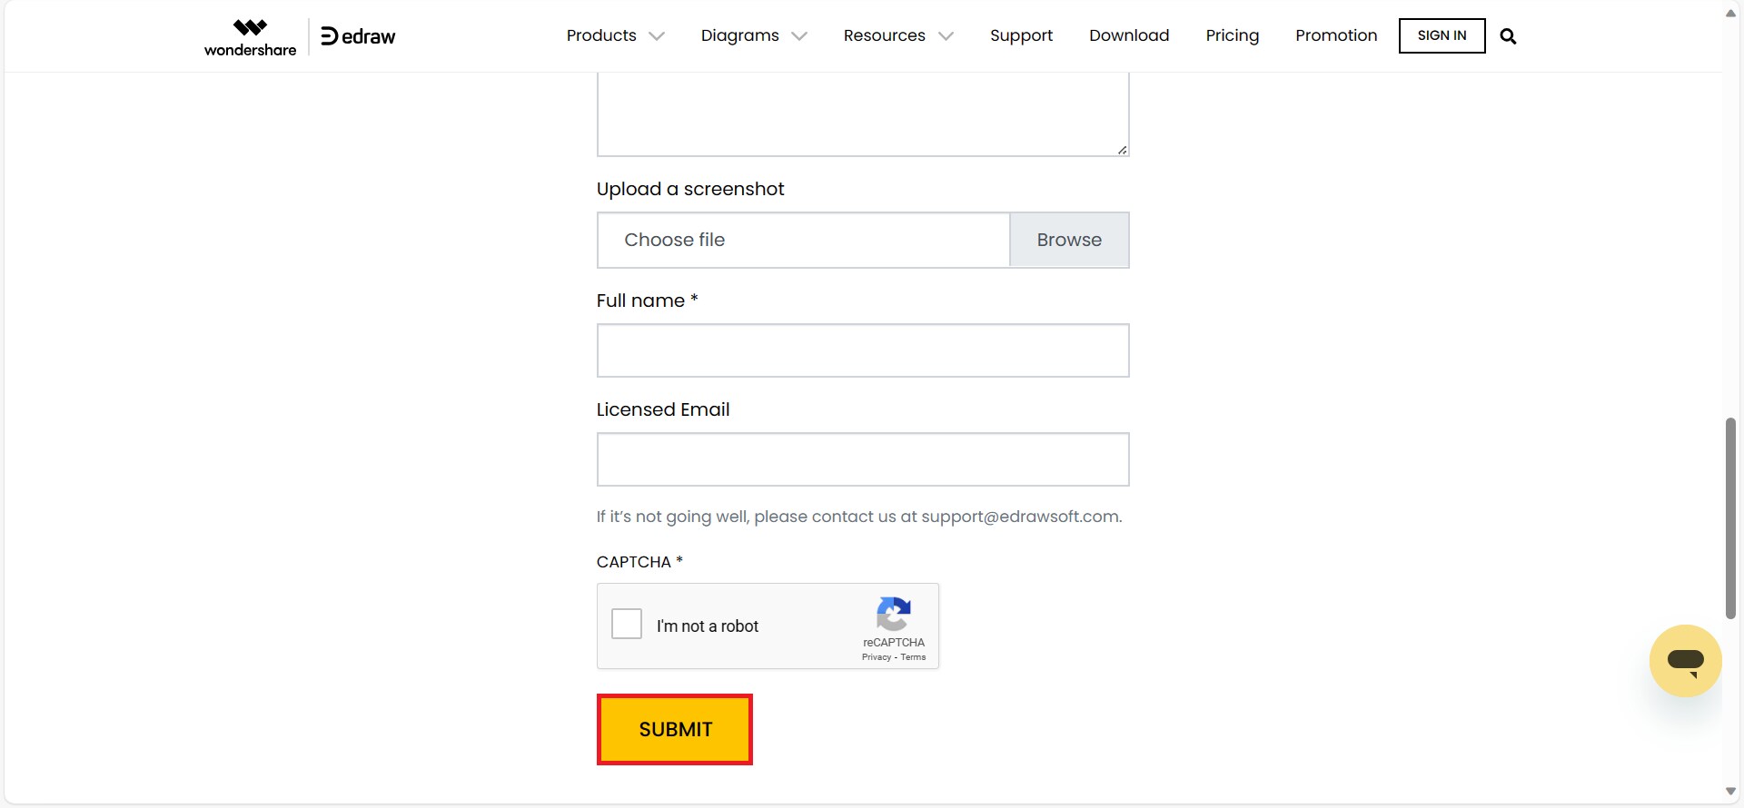The width and height of the screenshot is (1744, 808).
Task: Click the Wondershare logo
Action: coord(250,37)
